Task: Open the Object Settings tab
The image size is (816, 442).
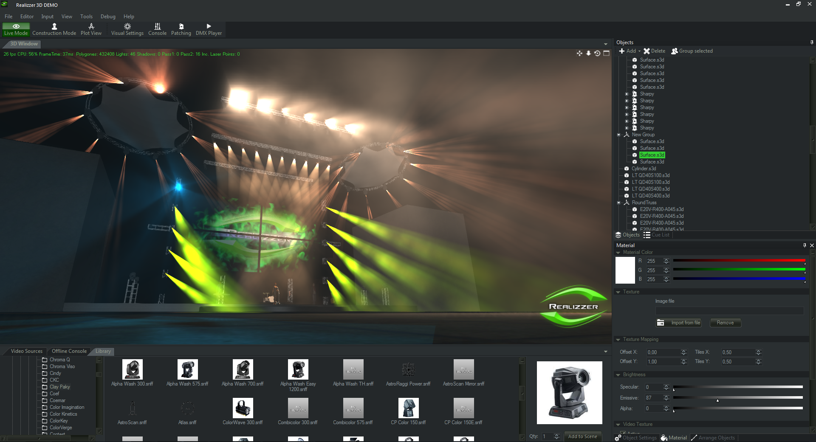Action: (636, 438)
